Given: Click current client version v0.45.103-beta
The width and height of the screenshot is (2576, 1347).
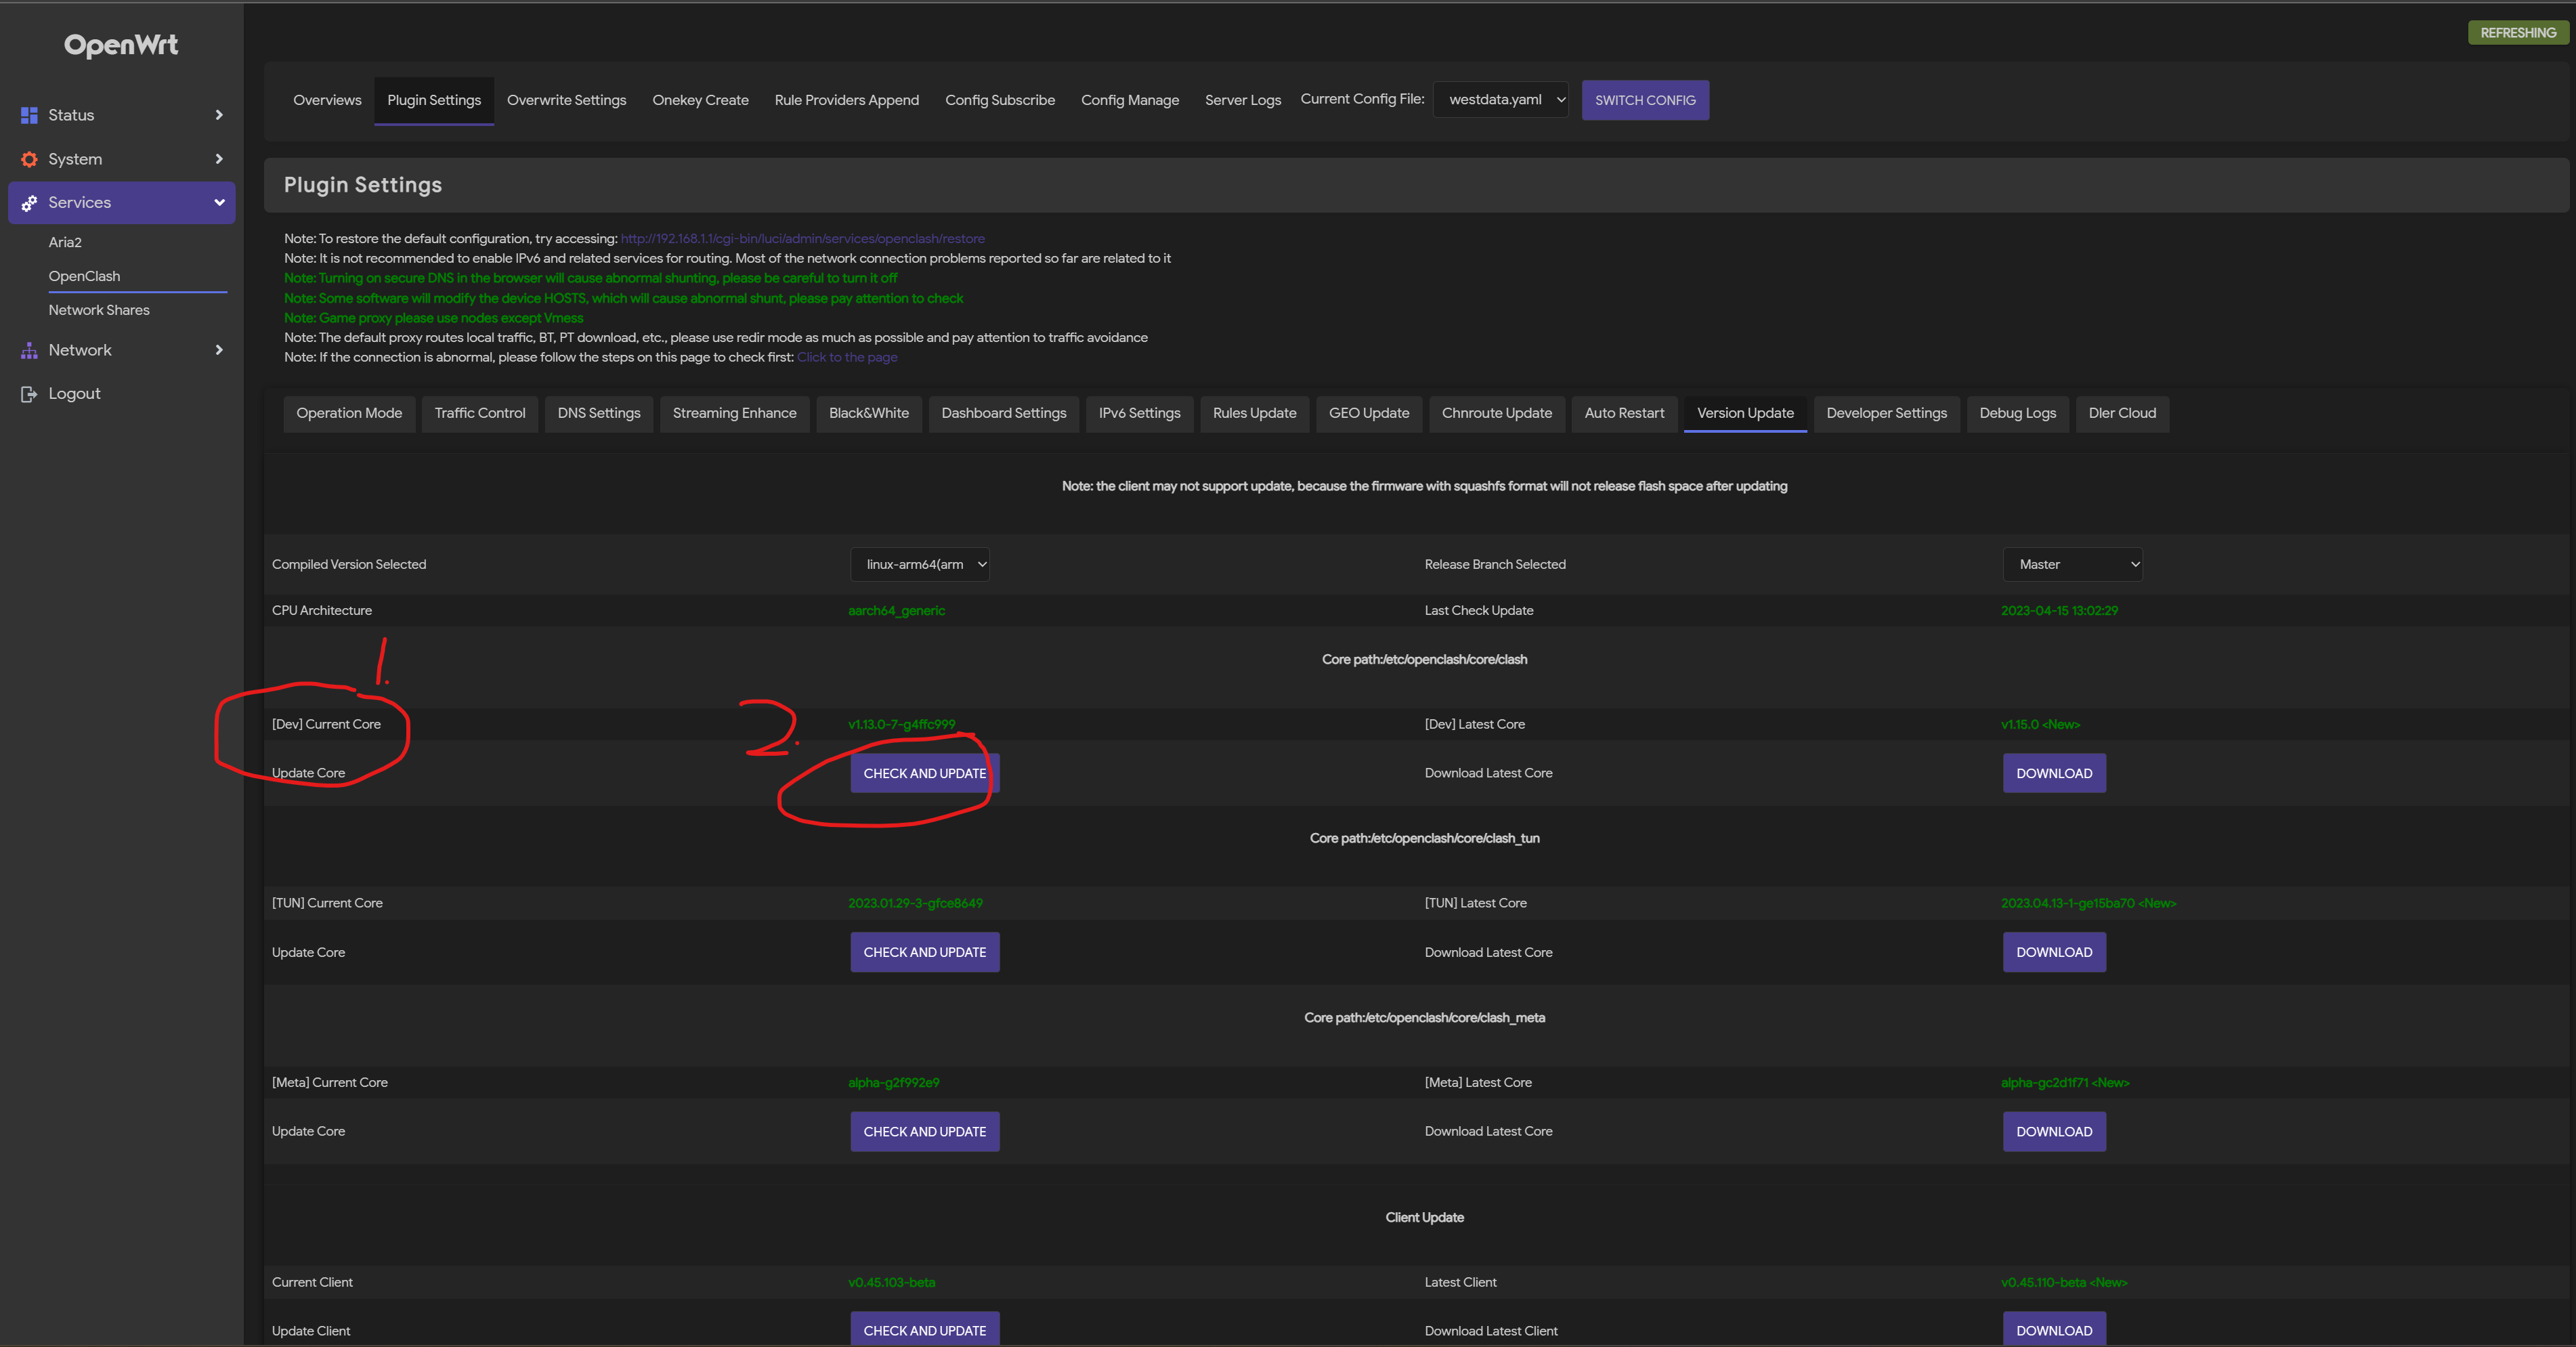Looking at the screenshot, I should 892,1282.
